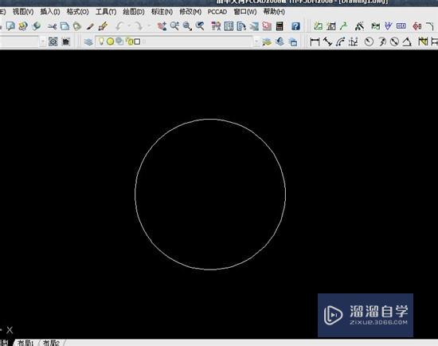Click the Angular dimension icon

tap(407, 42)
